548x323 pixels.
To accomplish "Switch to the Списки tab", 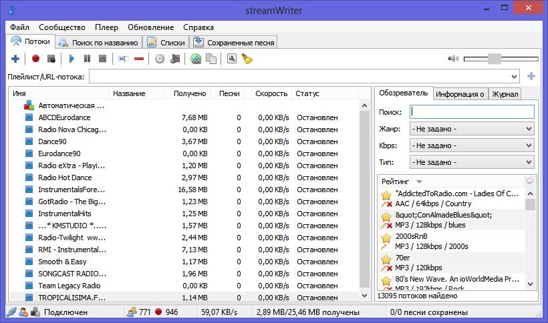I will coord(166,43).
